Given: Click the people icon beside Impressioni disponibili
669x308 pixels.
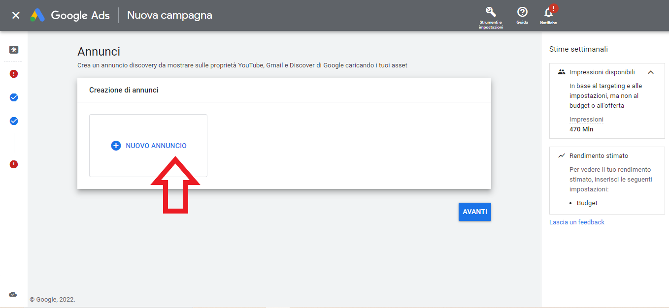Looking at the screenshot, I should coord(561,72).
